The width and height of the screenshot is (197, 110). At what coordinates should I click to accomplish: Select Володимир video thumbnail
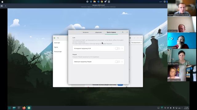click(182, 41)
